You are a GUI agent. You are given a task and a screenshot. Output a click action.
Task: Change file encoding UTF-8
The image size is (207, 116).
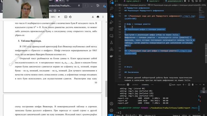click(184, 115)
